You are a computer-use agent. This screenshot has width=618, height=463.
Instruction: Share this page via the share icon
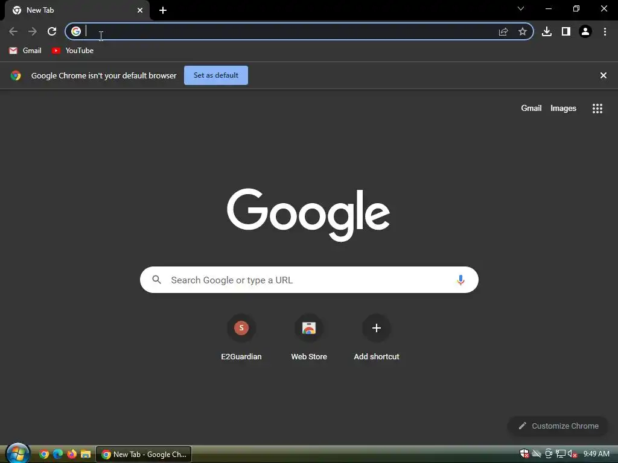[x=503, y=31]
